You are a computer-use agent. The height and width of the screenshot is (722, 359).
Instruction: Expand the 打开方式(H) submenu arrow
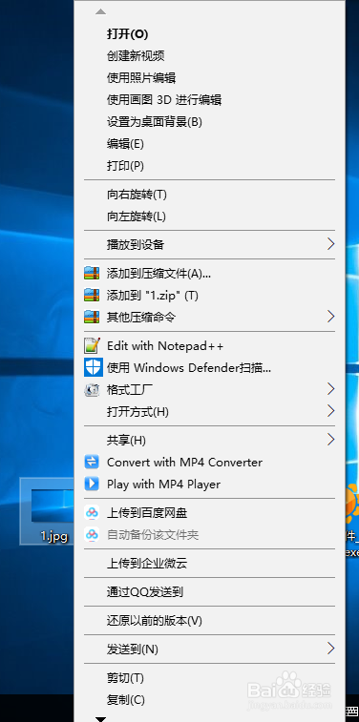pos(330,411)
